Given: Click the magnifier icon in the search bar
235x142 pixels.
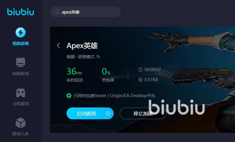Looking at the screenshot, I should [x=57, y=12].
